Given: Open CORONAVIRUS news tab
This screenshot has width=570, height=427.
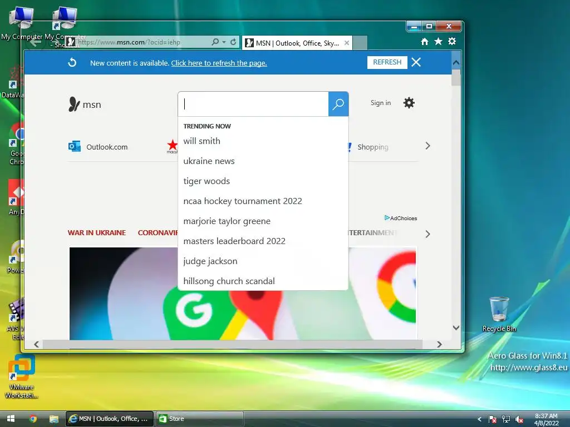Looking at the screenshot, I should pyautogui.click(x=158, y=233).
